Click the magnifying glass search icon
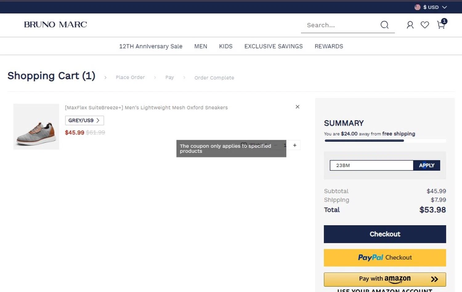 pos(384,25)
